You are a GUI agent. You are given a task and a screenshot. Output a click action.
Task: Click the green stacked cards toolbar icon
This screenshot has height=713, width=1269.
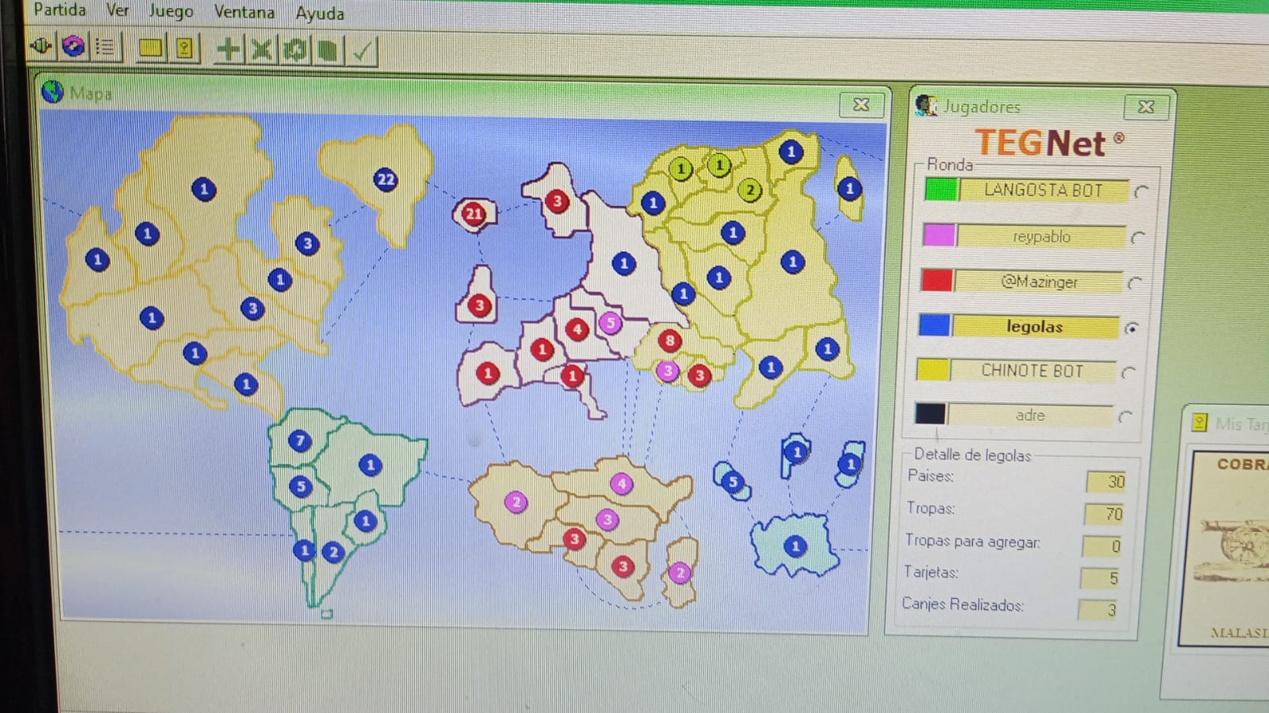tap(327, 51)
